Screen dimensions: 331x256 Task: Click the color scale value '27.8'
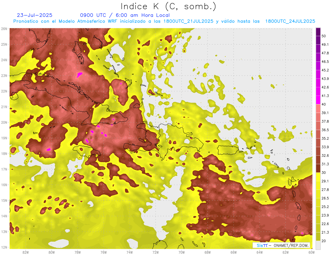(325, 190)
